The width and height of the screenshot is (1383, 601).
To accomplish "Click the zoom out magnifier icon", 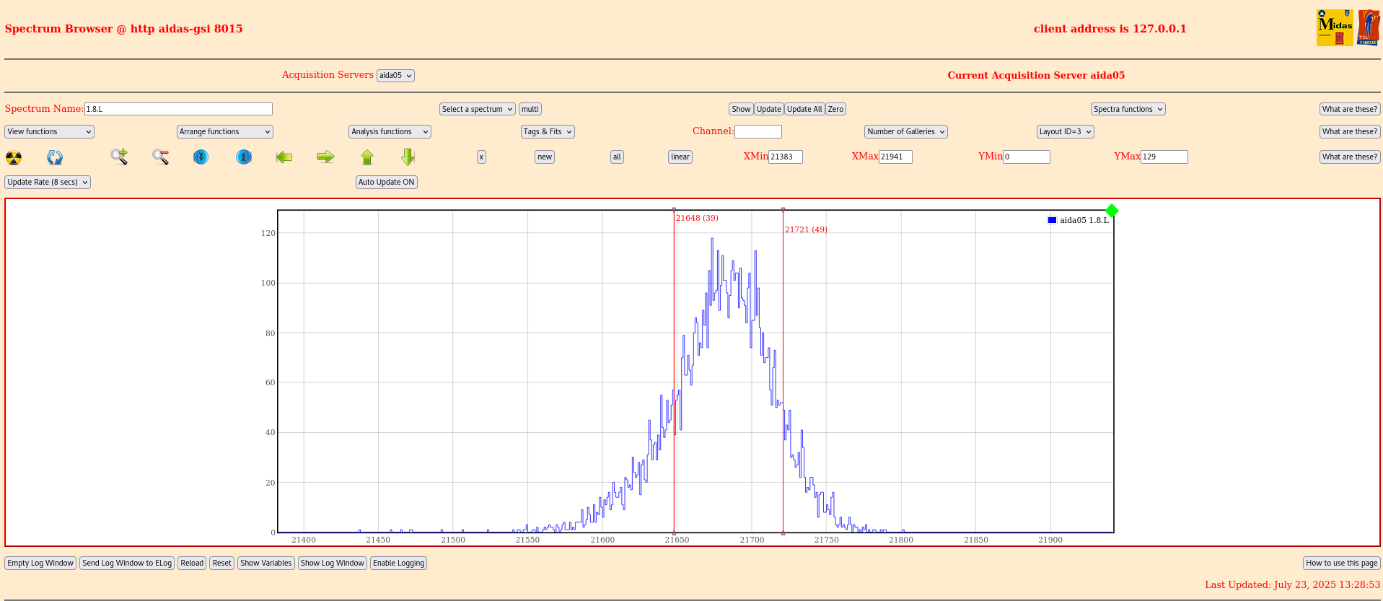I will click(x=160, y=157).
